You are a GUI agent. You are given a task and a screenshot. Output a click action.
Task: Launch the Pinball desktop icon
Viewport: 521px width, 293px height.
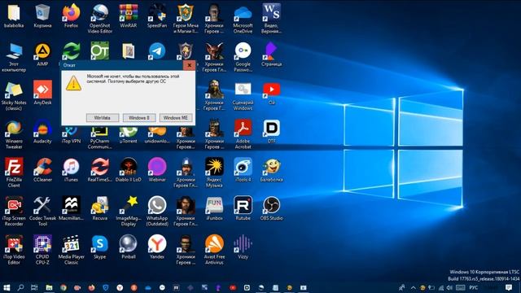(129, 247)
